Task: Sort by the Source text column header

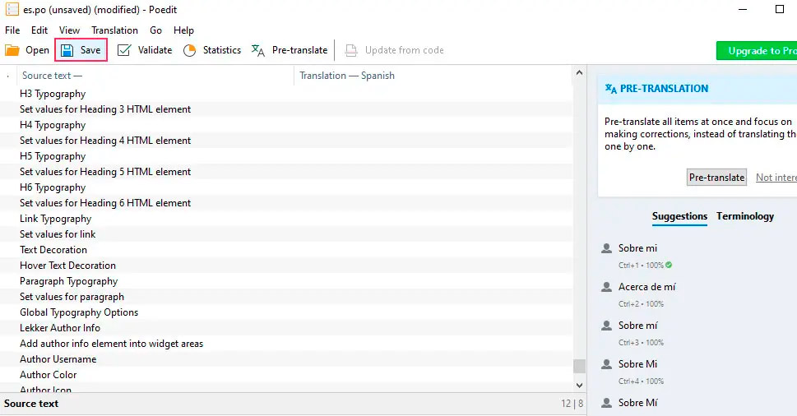Action: [x=52, y=76]
